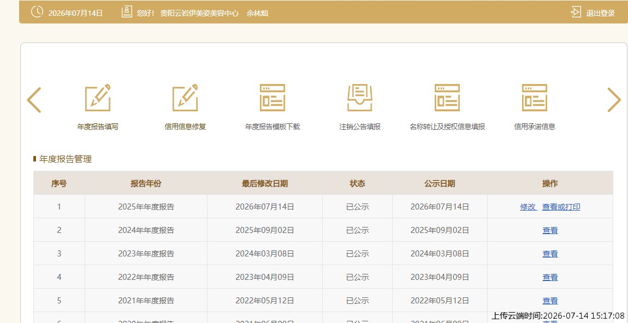Screen dimensions: 628x323
Task: Click last modified date 2025年09月02日
Action: click(265, 231)
